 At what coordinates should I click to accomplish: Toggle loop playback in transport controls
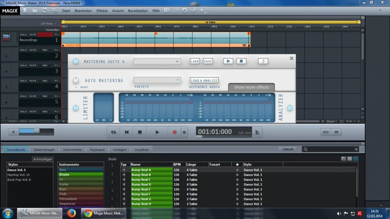click(x=113, y=132)
